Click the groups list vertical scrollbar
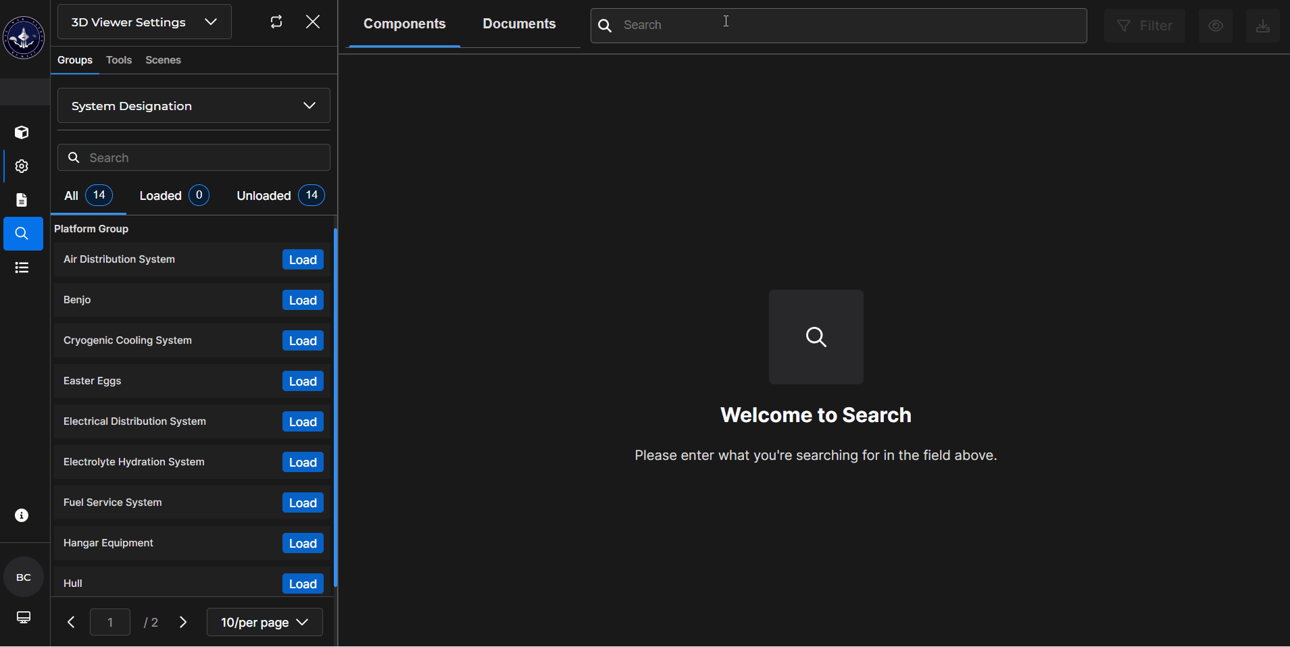This screenshot has height=647, width=1290. pos(335,407)
